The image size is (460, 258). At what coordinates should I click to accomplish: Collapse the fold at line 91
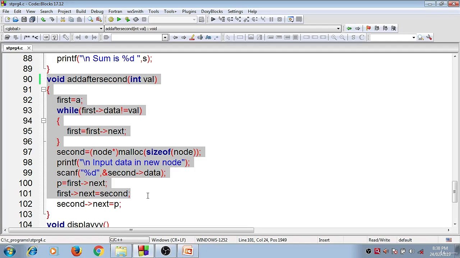(x=43, y=90)
